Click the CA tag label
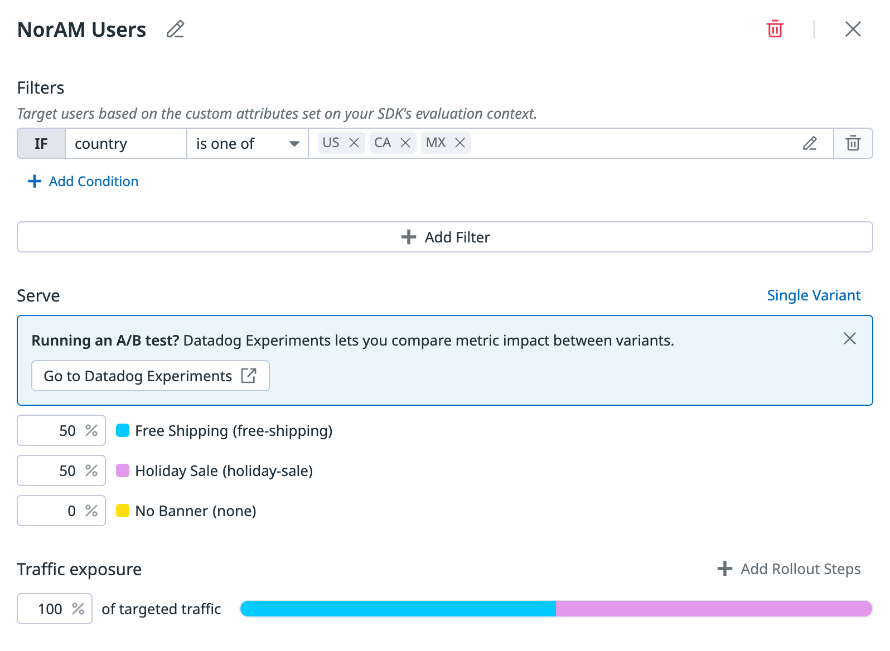 coord(383,143)
